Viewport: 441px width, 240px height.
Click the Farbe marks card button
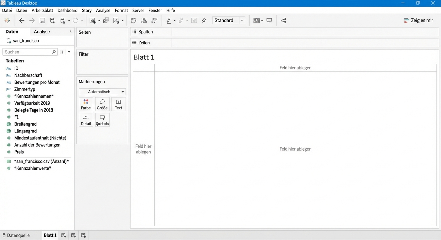click(x=86, y=104)
